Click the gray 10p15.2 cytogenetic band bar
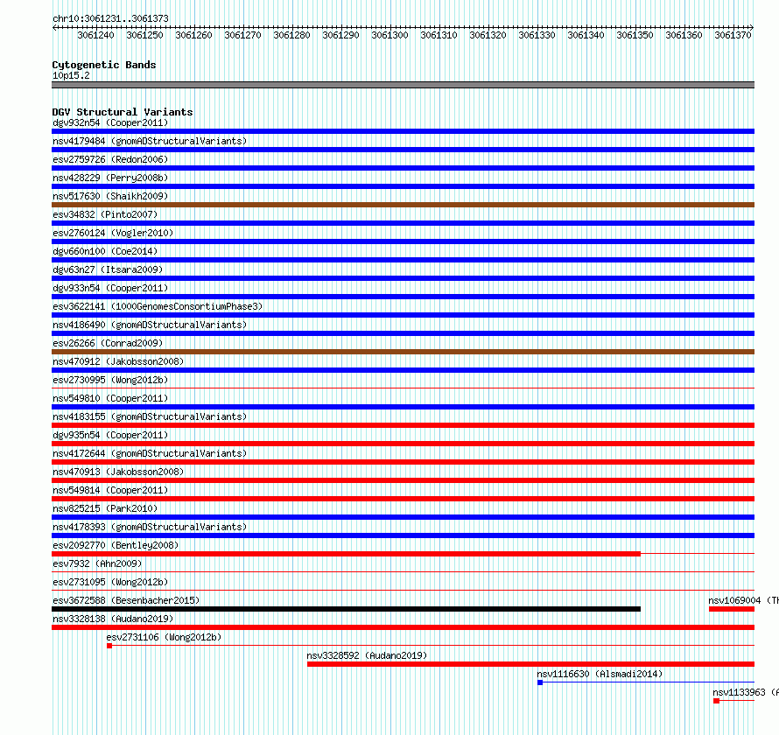 pos(403,85)
